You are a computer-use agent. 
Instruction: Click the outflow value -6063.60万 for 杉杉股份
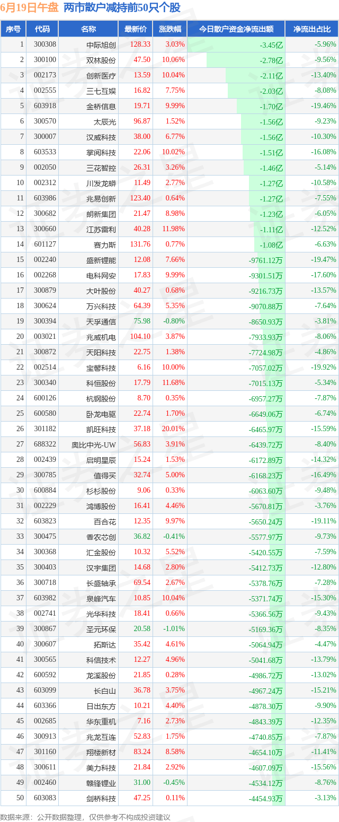(x=266, y=491)
